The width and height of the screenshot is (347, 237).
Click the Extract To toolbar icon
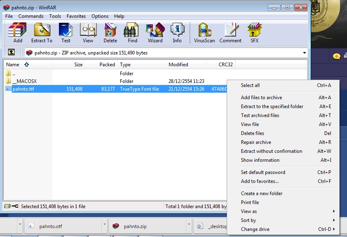pyautogui.click(x=42, y=33)
